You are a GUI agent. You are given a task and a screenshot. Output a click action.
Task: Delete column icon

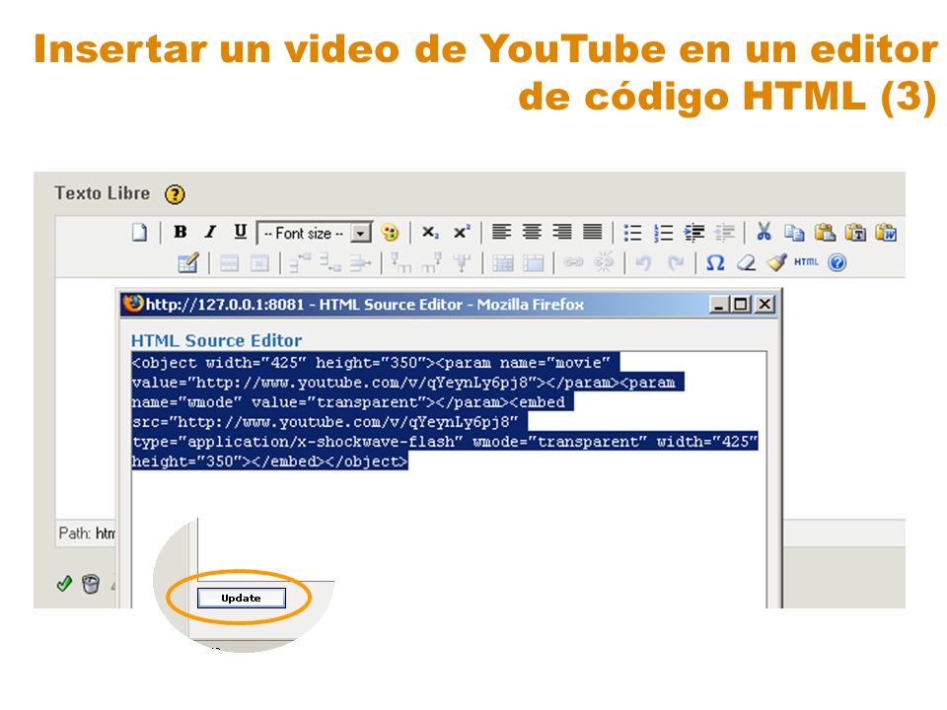[462, 263]
